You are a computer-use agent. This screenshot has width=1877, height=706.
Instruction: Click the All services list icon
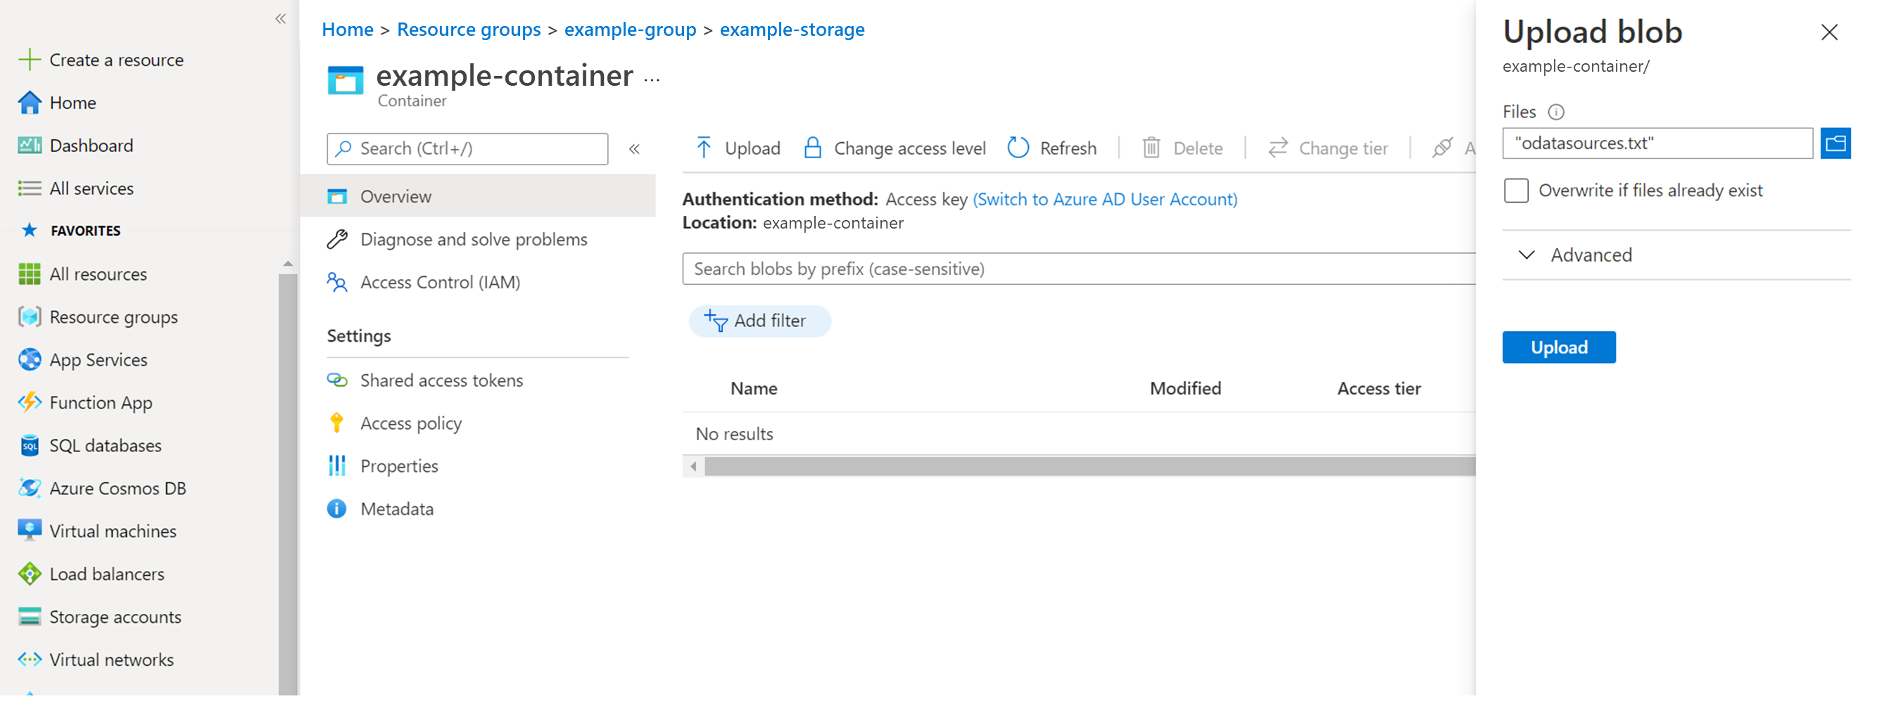(29, 188)
